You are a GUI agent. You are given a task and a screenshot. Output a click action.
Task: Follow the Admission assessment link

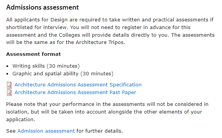click(46, 131)
